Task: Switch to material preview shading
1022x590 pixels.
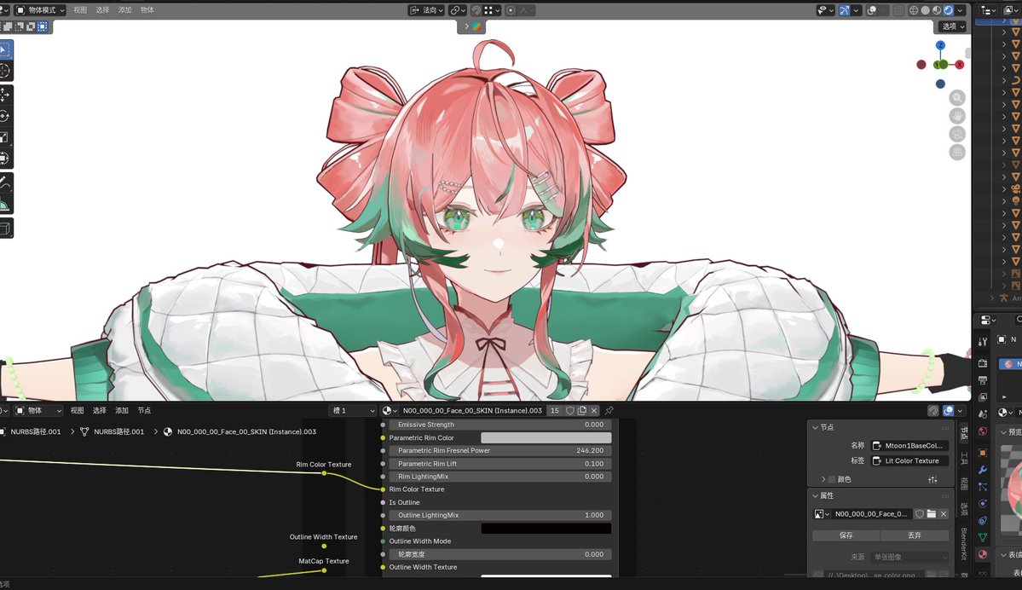Action: click(x=937, y=9)
